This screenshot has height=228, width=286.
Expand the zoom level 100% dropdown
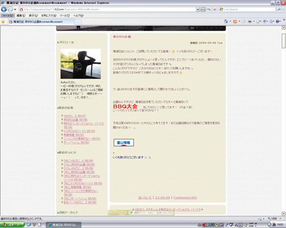click(280, 219)
